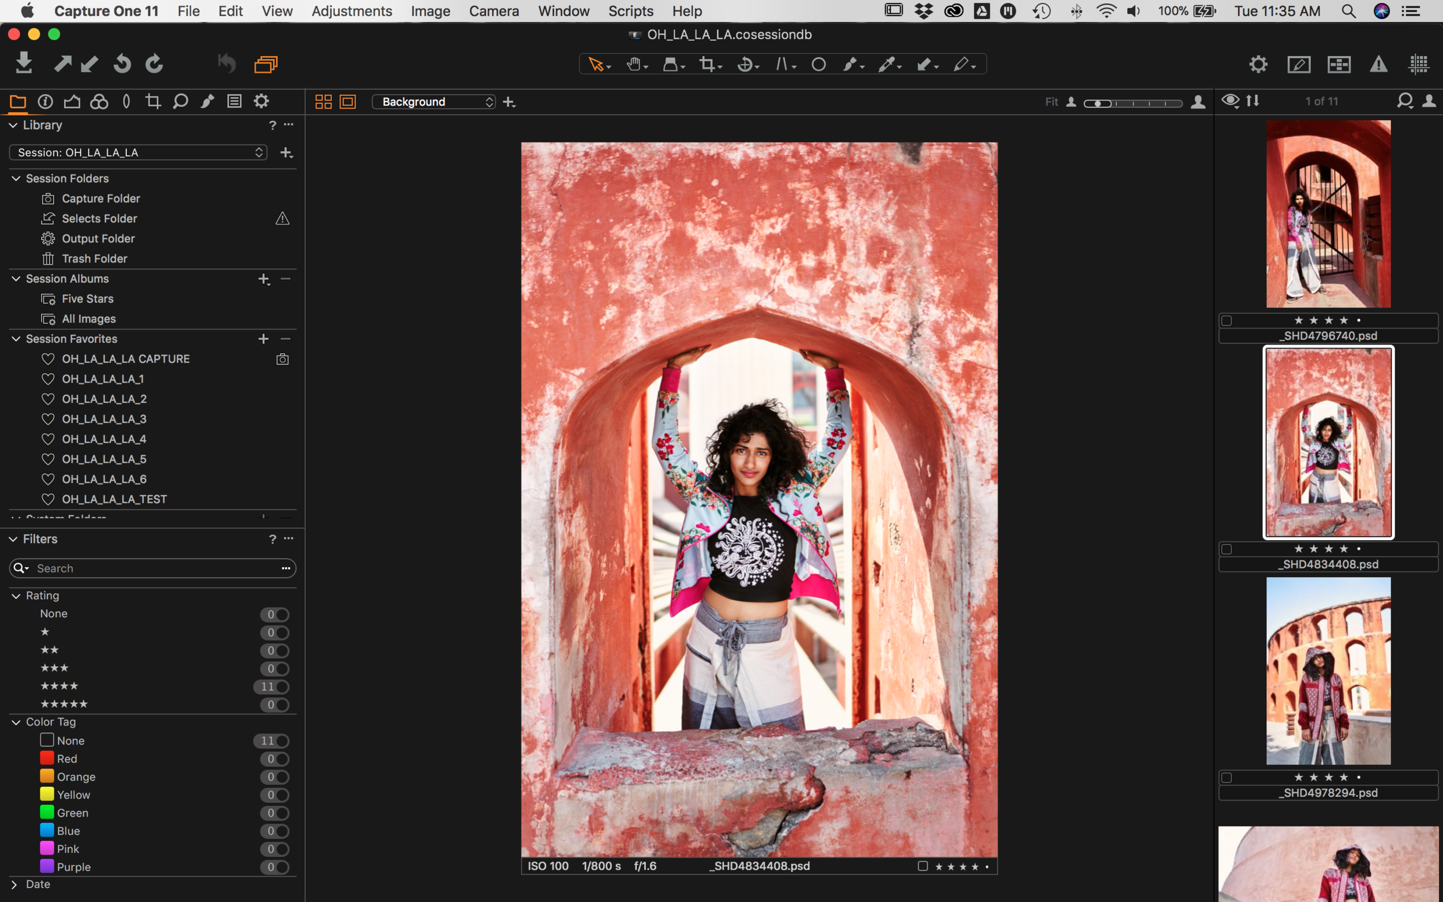Tick checkbox above _SHD4978294.psd
Viewport: 1443px width, 902px height.
coord(1227,777)
